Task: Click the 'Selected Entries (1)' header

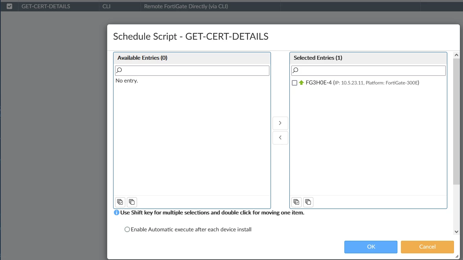Action: click(x=318, y=58)
